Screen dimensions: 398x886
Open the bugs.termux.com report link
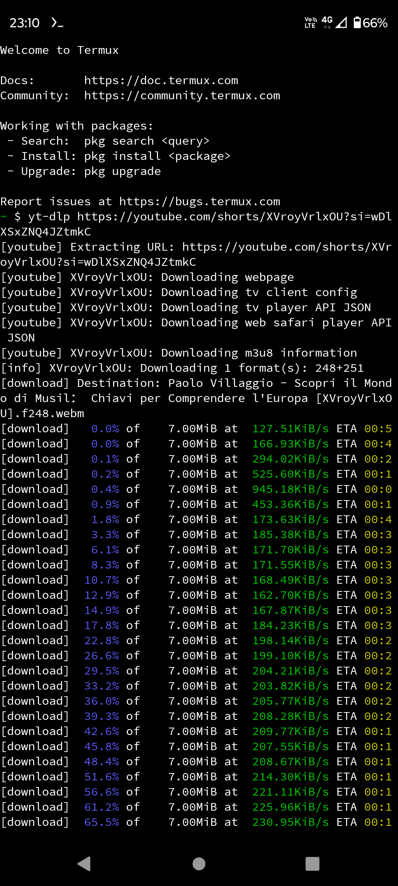click(199, 202)
